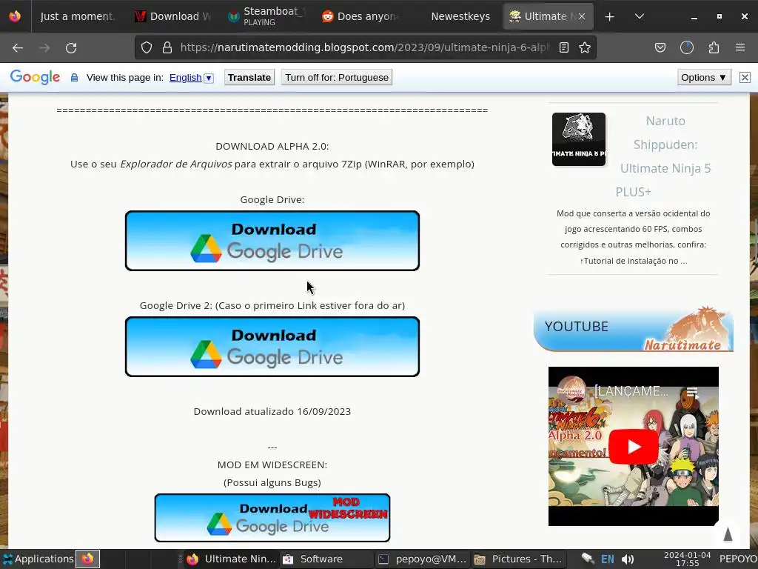Click the YOUTUBE Narutimate banner
The image size is (758, 569).
(x=634, y=328)
